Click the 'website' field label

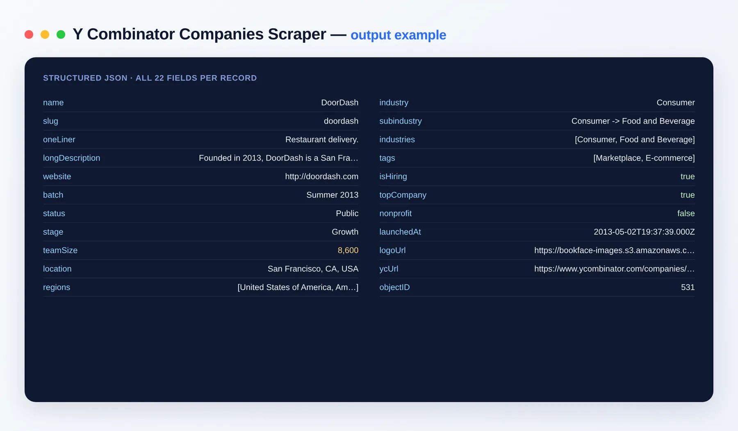57,177
